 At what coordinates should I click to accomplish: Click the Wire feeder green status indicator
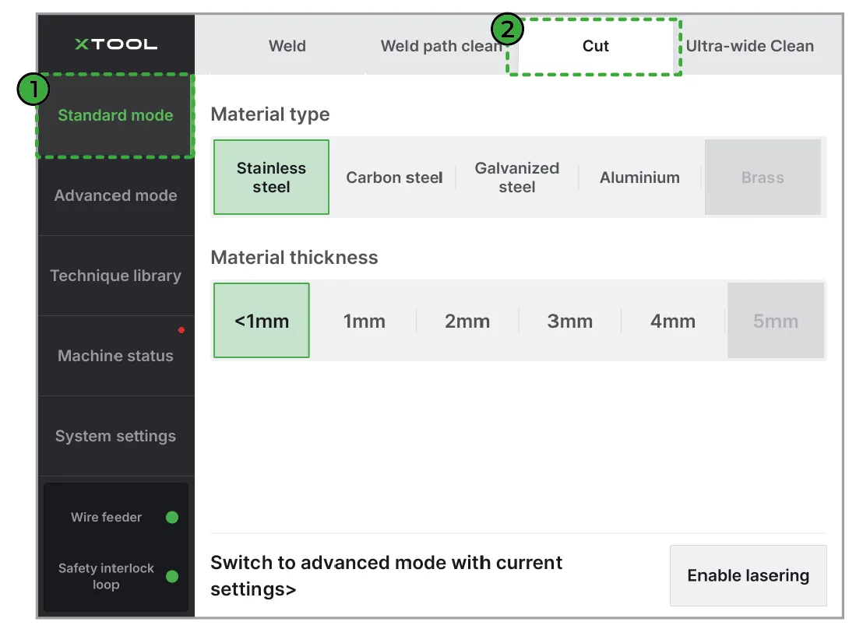point(172,517)
